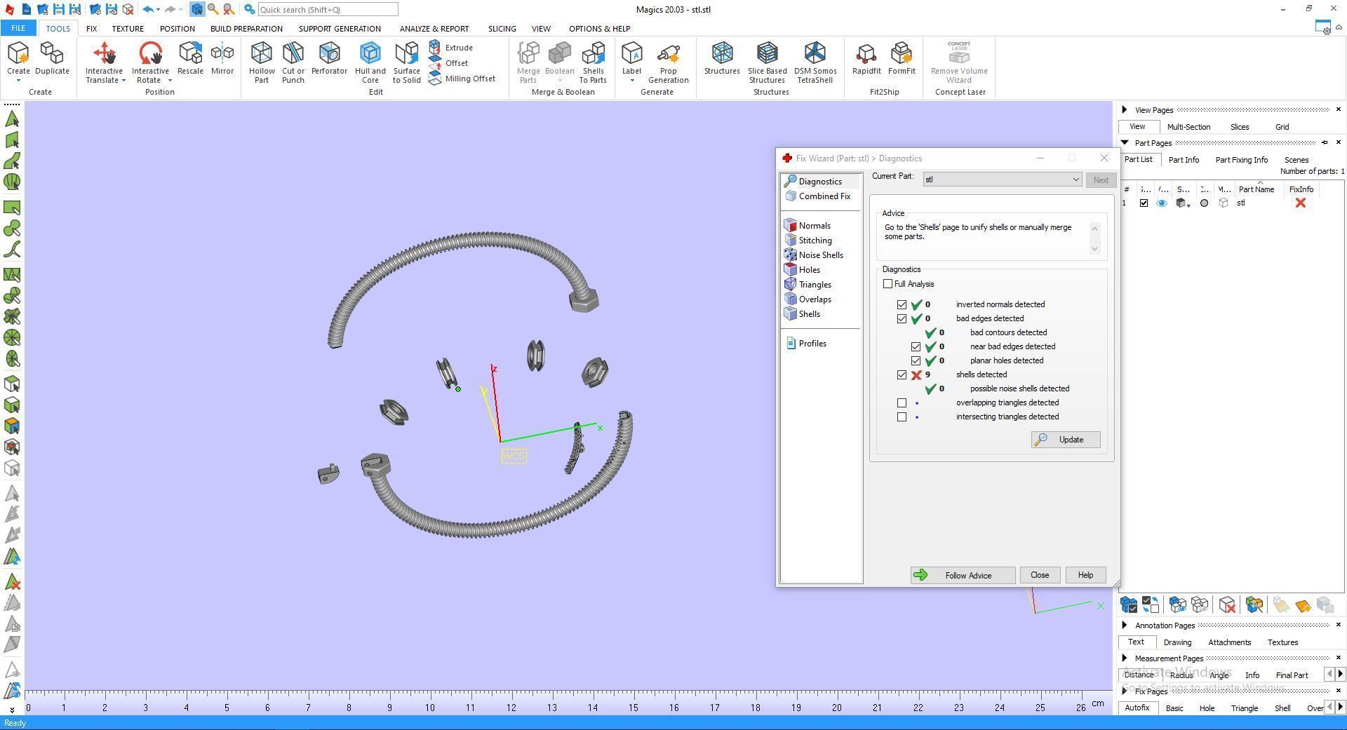Viewport: 1347px width, 730px height.
Task: Switch to the Multi-Section view tab
Action: coord(1188,127)
